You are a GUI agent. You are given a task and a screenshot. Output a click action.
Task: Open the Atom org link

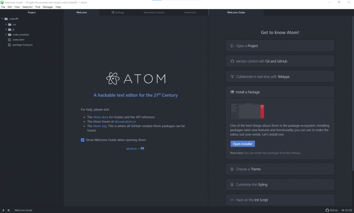pyautogui.click(x=100, y=126)
